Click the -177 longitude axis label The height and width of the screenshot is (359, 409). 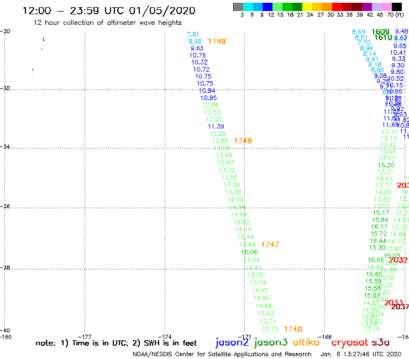[x=85, y=337]
